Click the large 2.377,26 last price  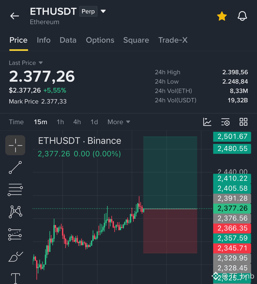coord(42,77)
